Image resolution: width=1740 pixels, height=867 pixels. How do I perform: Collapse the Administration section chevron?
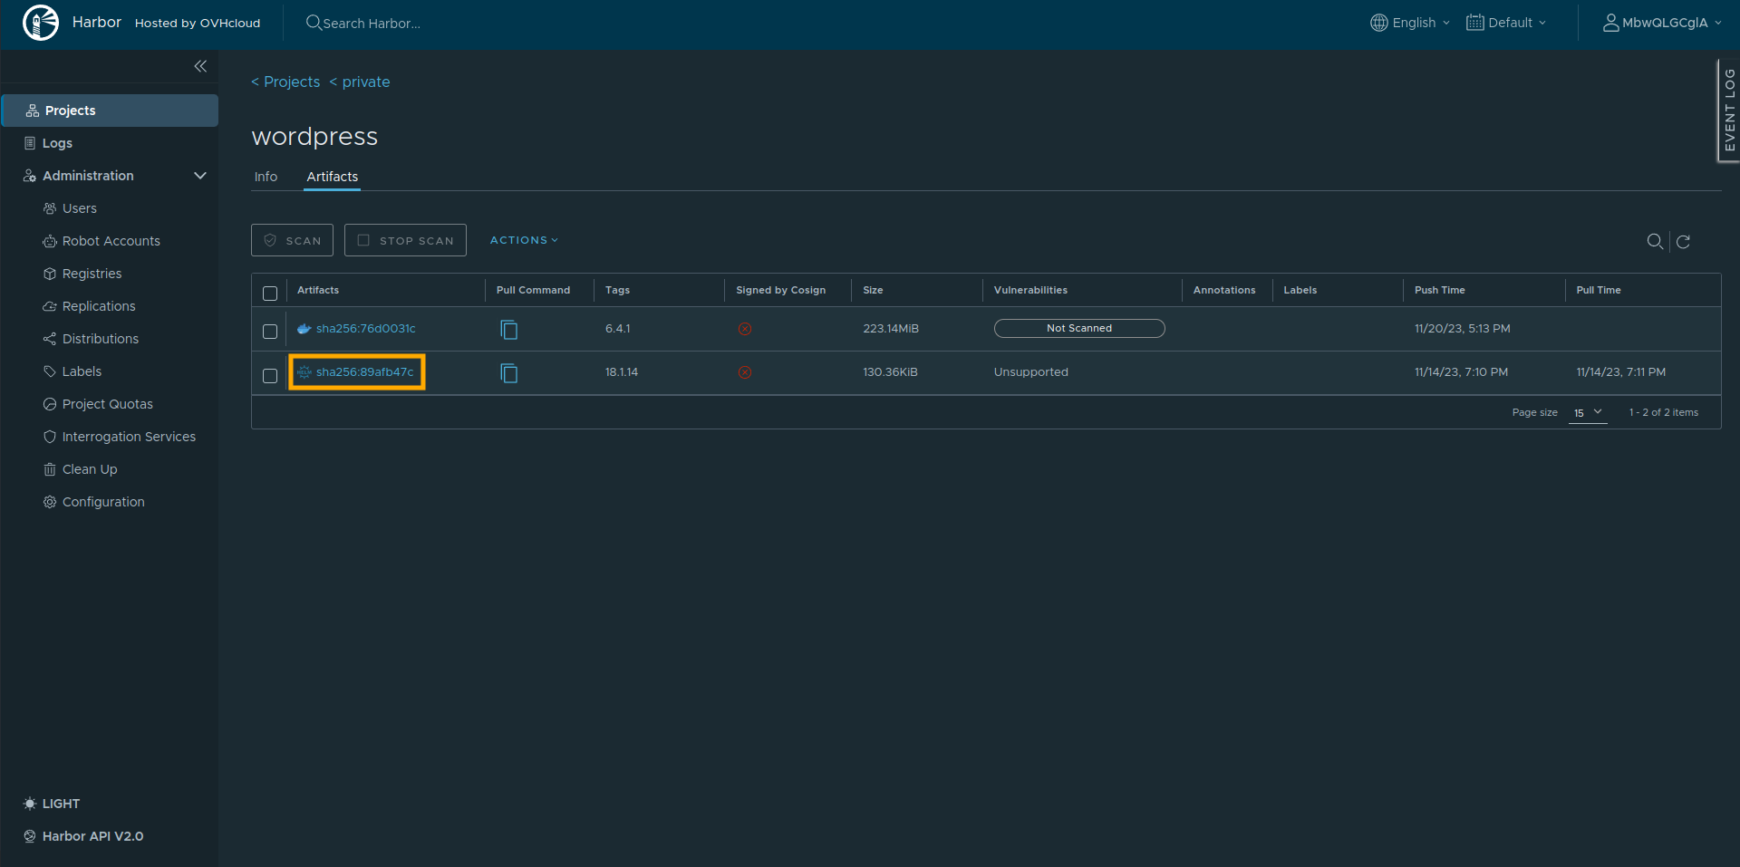pyautogui.click(x=200, y=176)
